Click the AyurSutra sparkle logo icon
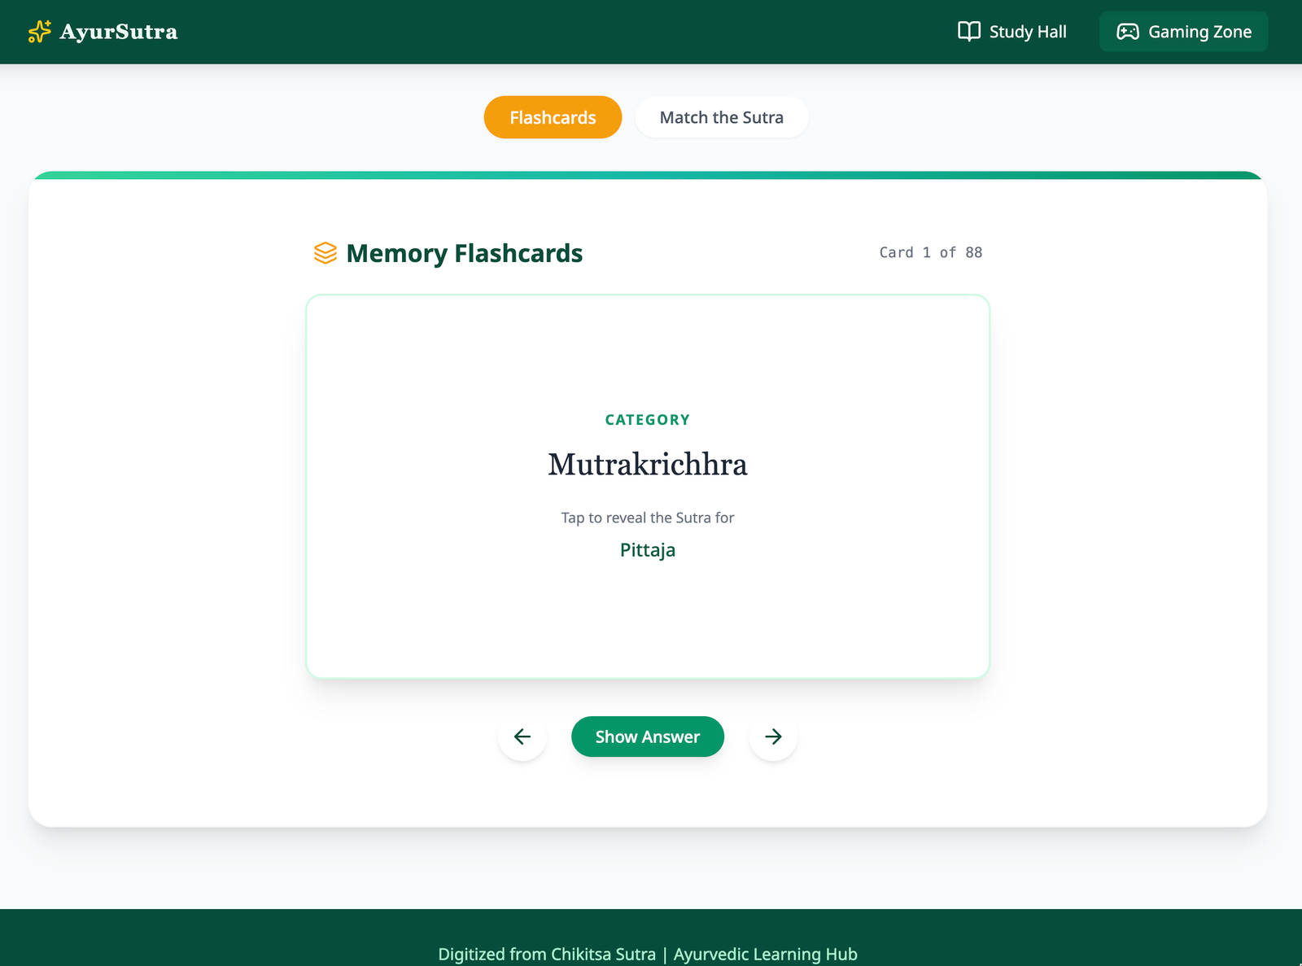 (39, 32)
